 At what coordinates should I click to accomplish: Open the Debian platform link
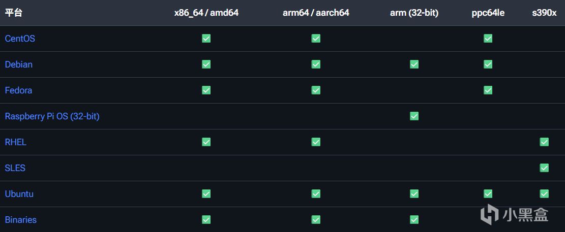[x=19, y=64]
